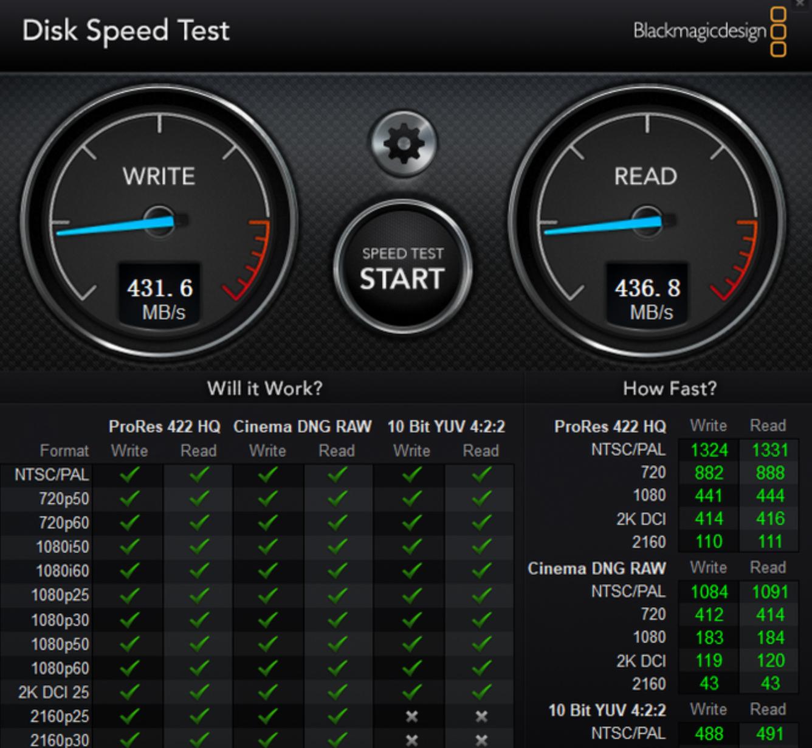812x748 pixels.
Task: Click the Blackmagicdesign orange squares logo
Action: point(778,32)
